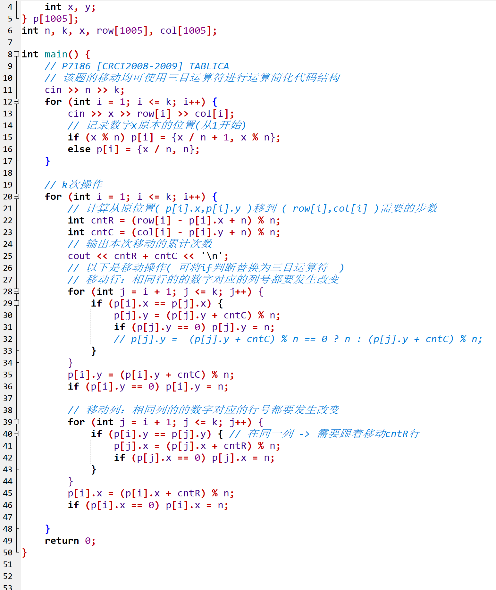Click 'if (p[i].y == 0) p[i].y = n;' line
Viewport: 496px width, 590px height.
[148, 386]
